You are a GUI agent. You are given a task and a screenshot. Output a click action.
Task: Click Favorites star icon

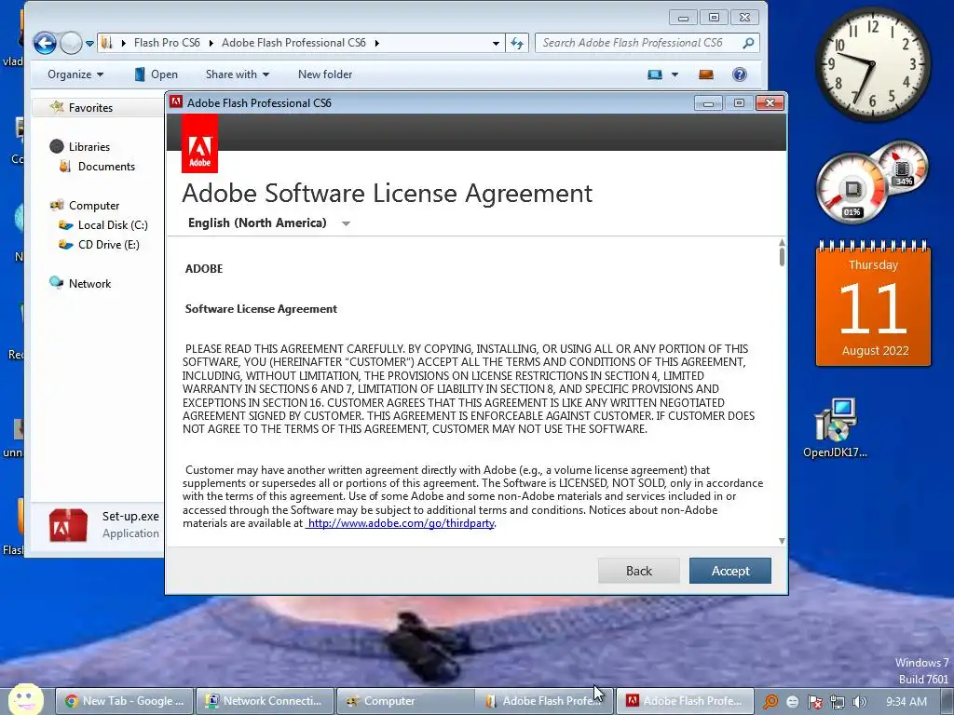click(57, 107)
